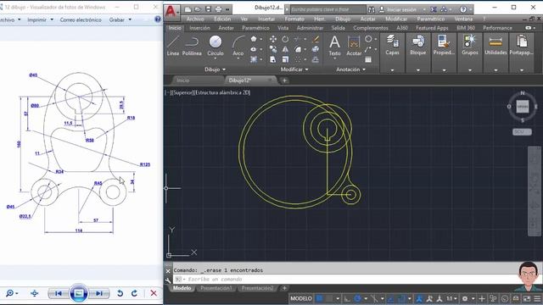Click the Move tool in Modificar panel
Image resolution: width=543 pixels, height=305 pixels.
tap(273, 39)
